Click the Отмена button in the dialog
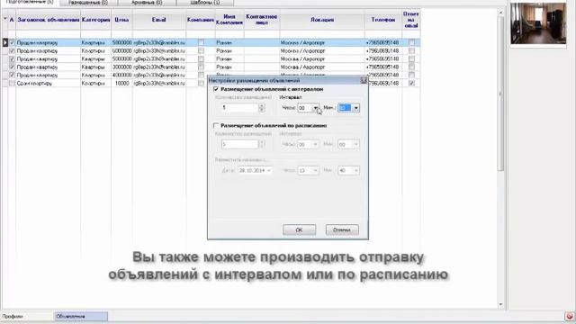This screenshot has height=324, width=576. (x=342, y=230)
